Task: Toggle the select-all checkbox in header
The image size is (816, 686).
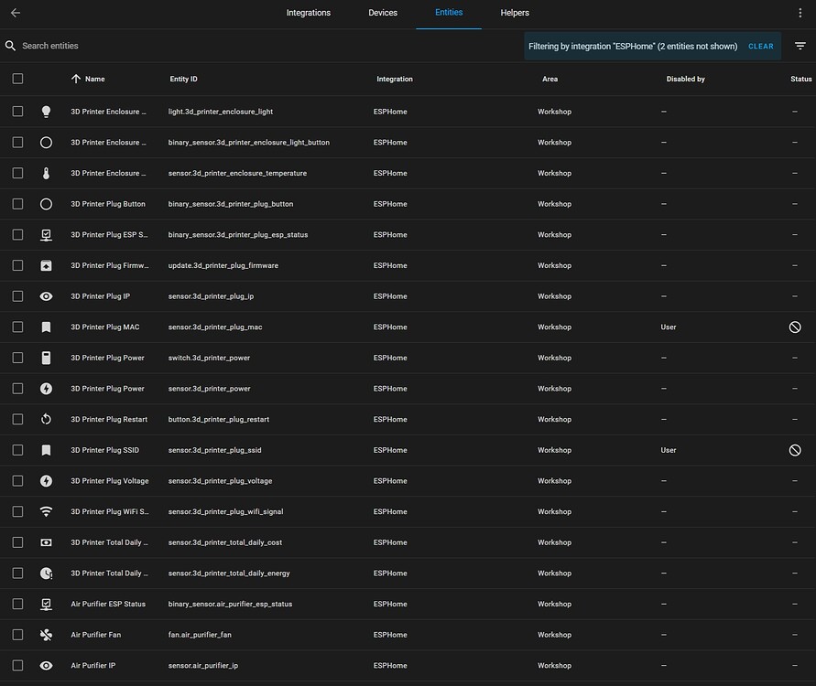Action: pos(17,79)
